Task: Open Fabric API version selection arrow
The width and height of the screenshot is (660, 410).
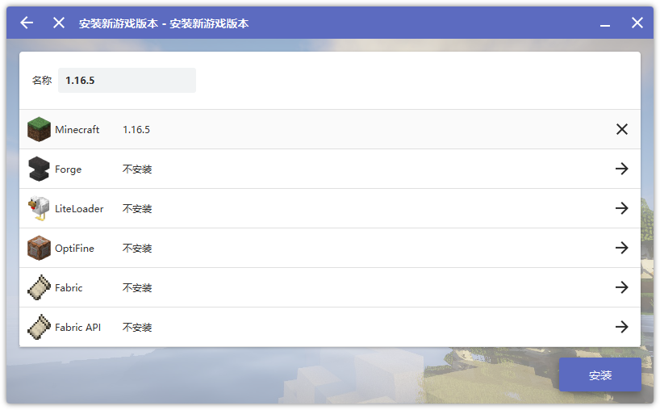Action: [x=621, y=327]
